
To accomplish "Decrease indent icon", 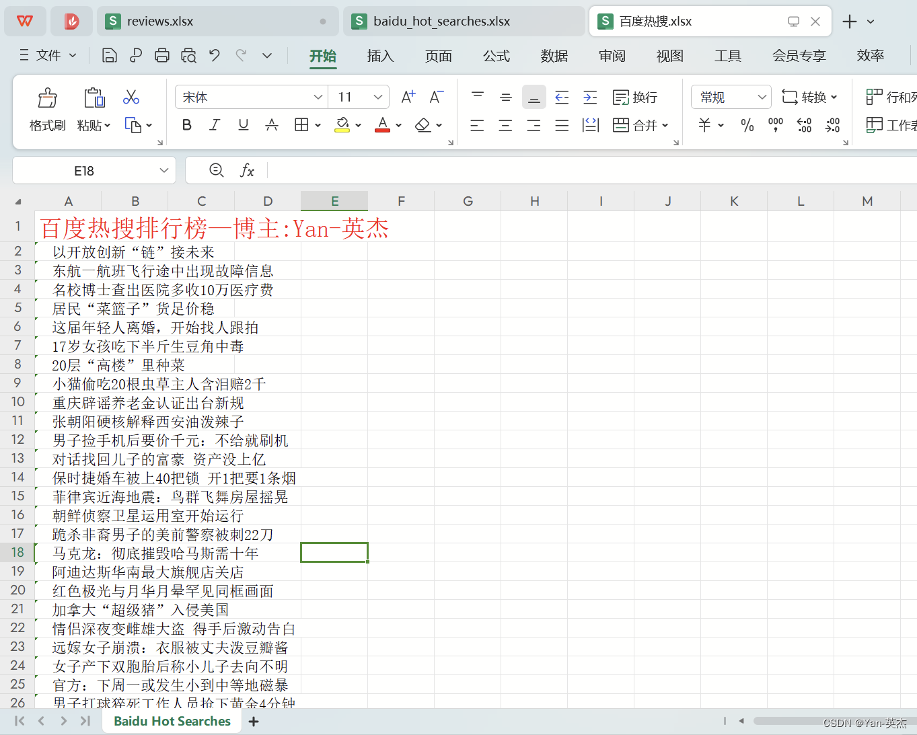I will [x=562, y=98].
